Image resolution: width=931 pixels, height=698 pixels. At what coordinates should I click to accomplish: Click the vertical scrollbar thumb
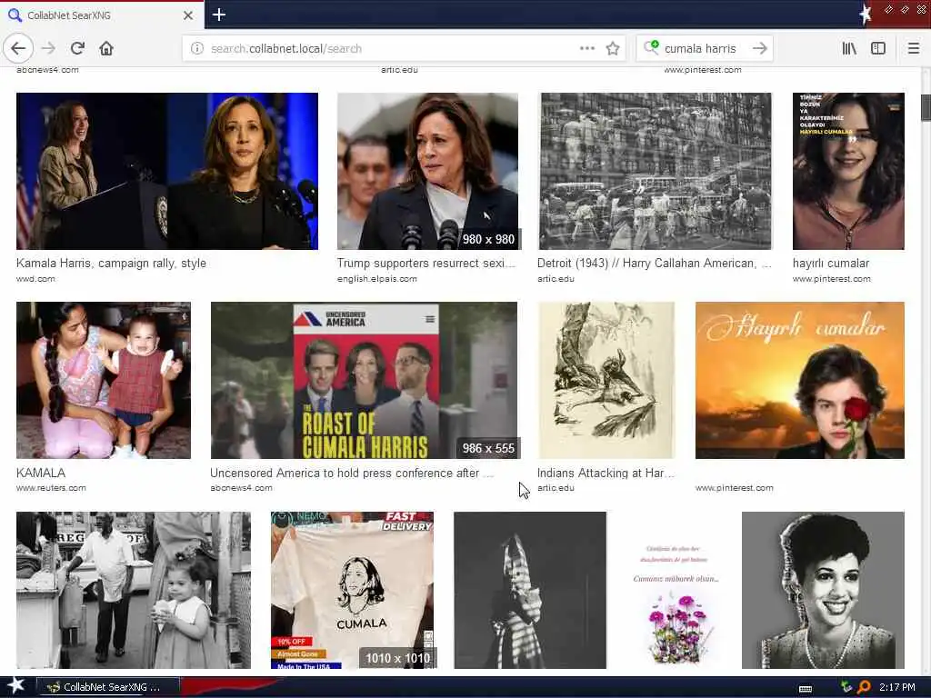coord(926,107)
